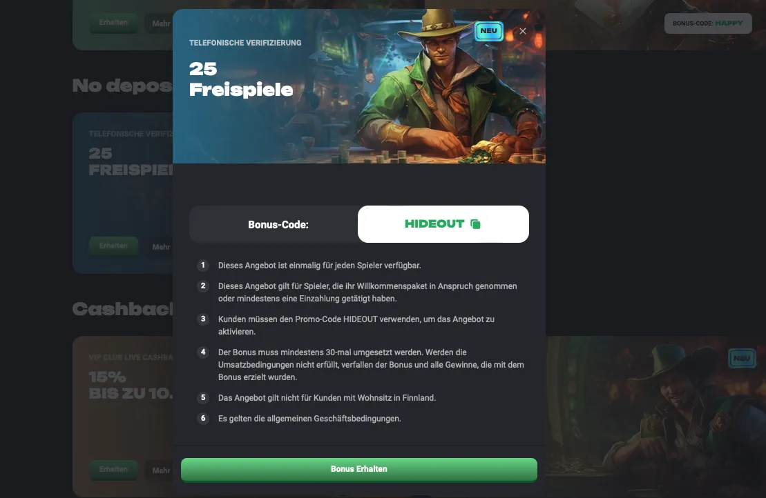Click the green Bonus Erhalten button
Screen dimensions: 766x498
[359, 469]
